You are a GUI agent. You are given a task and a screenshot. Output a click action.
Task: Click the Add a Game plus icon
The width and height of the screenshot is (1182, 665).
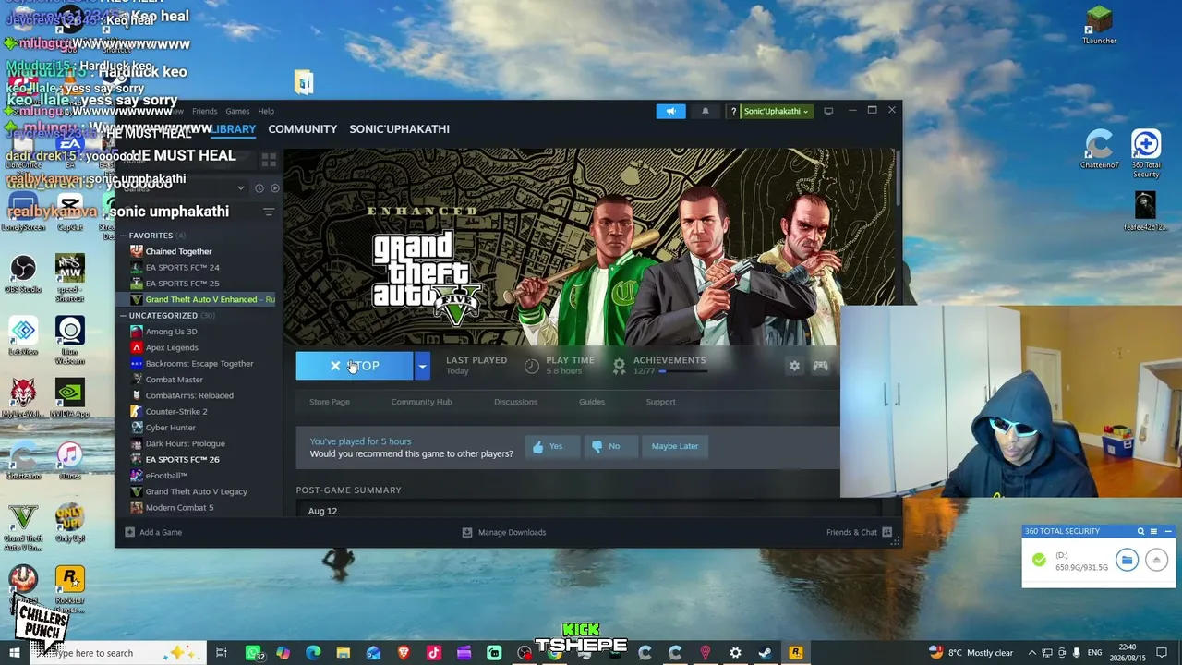(129, 532)
